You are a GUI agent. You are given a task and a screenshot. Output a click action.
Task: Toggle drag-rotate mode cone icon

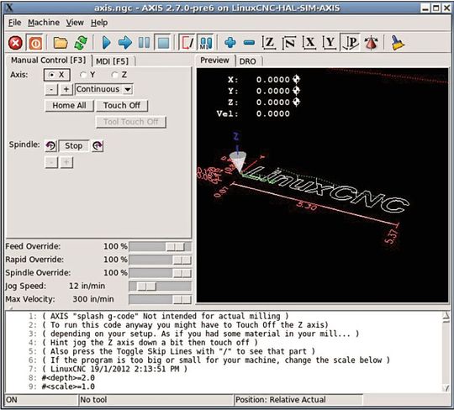372,43
